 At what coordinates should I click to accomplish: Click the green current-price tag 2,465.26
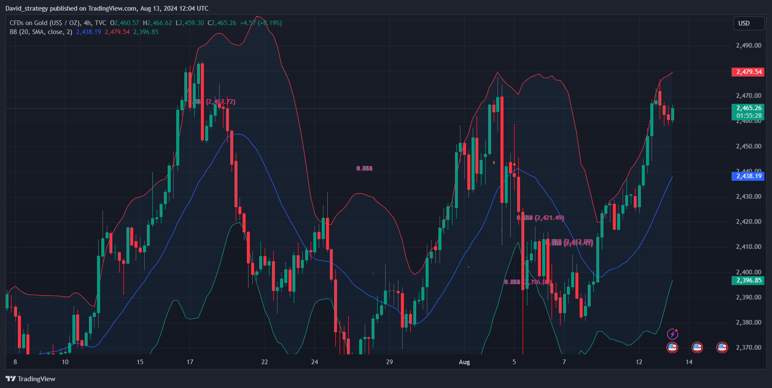748,108
